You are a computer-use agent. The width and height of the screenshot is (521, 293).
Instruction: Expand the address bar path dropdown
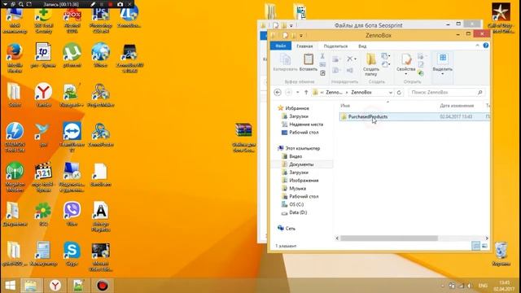(x=391, y=92)
